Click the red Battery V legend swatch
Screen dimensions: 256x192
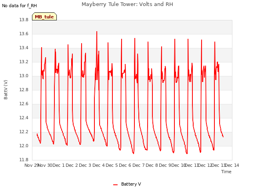point(116,185)
